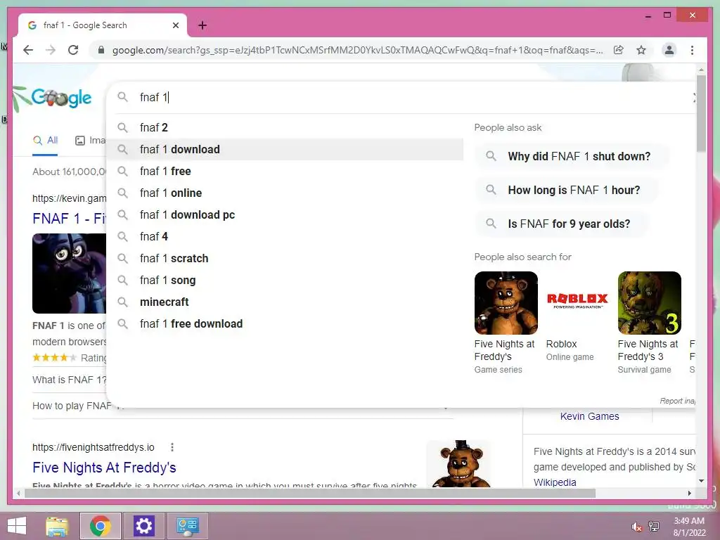Image resolution: width=720 pixels, height=540 pixels.
Task: Click the scroll-right arrow of horizontal scrollbar
Action: pos(689,494)
